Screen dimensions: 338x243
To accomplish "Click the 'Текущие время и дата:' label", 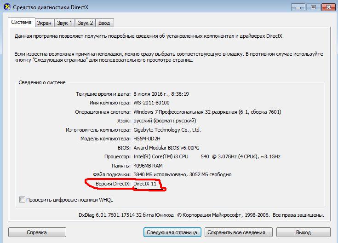I will click(x=103, y=94).
